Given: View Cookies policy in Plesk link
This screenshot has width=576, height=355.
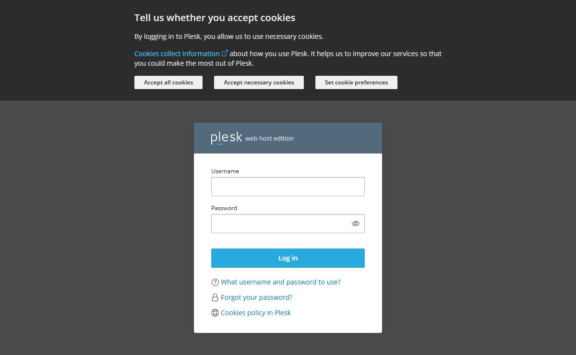Looking at the screenshot, I should (256, 313).
